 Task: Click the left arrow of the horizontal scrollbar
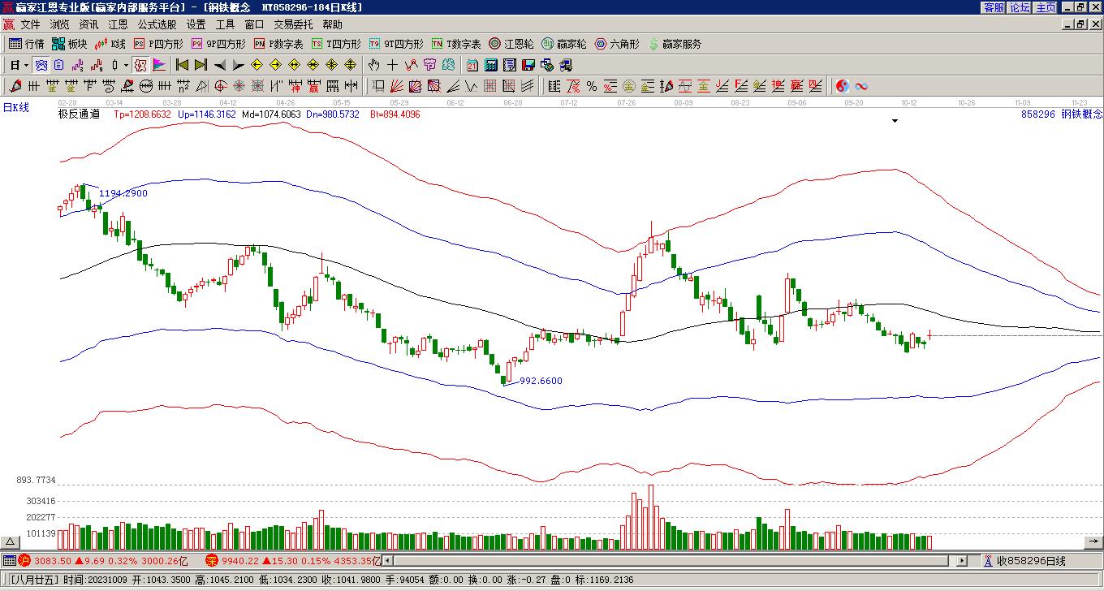[388, 560]
